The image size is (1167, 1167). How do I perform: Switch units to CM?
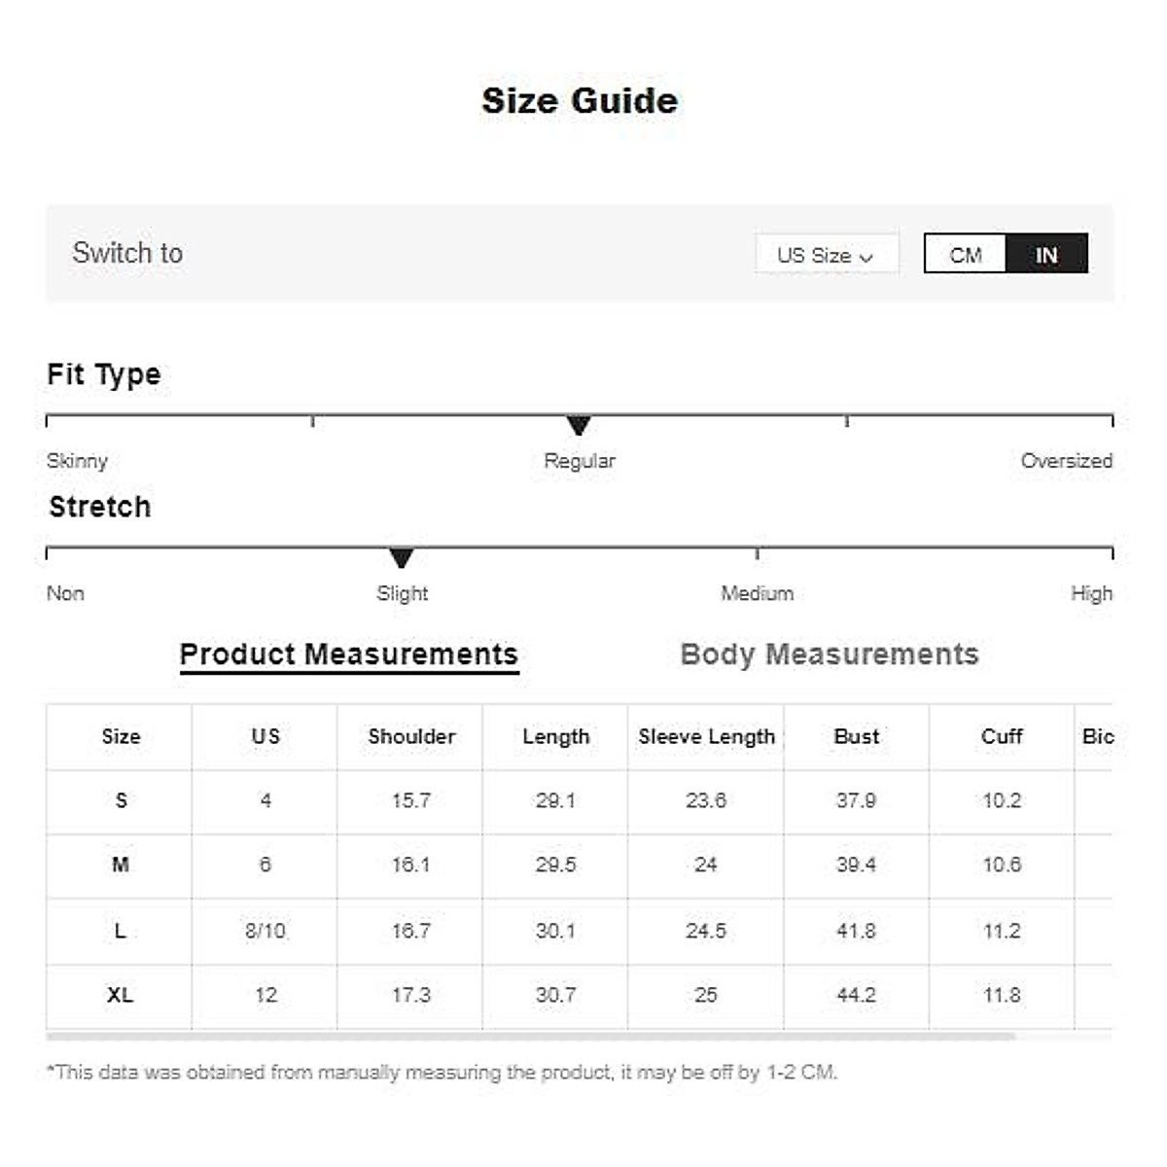click(965, 255)
